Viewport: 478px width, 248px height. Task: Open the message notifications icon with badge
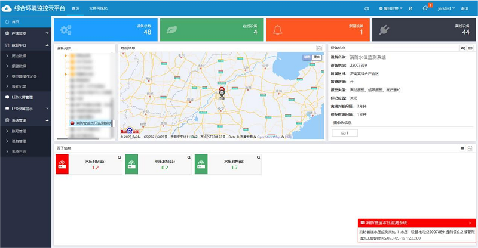coord(425,8)
